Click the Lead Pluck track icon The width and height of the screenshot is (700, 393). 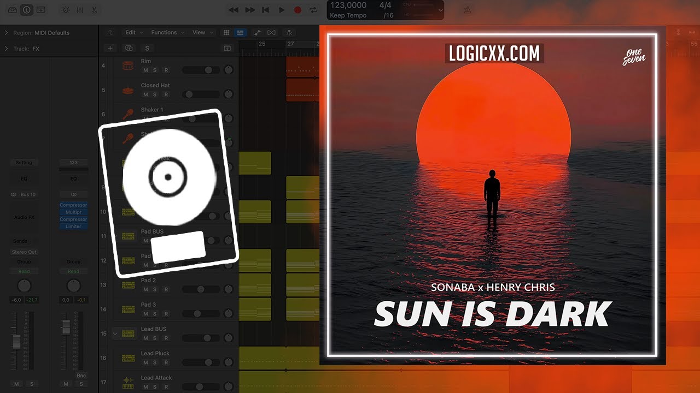point(128,358)
